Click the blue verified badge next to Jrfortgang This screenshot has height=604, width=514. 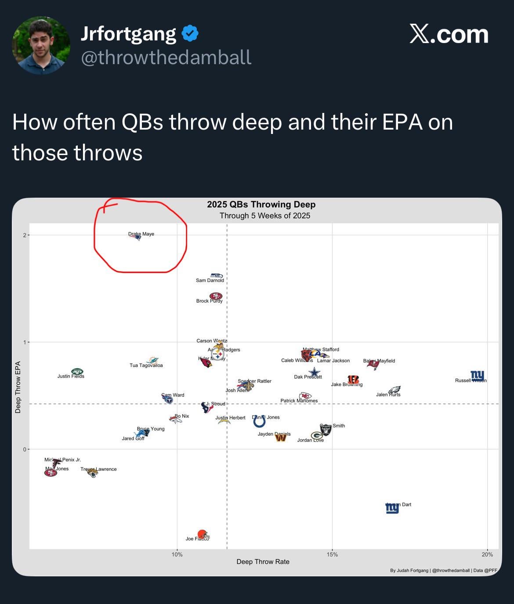pos(190,34)
